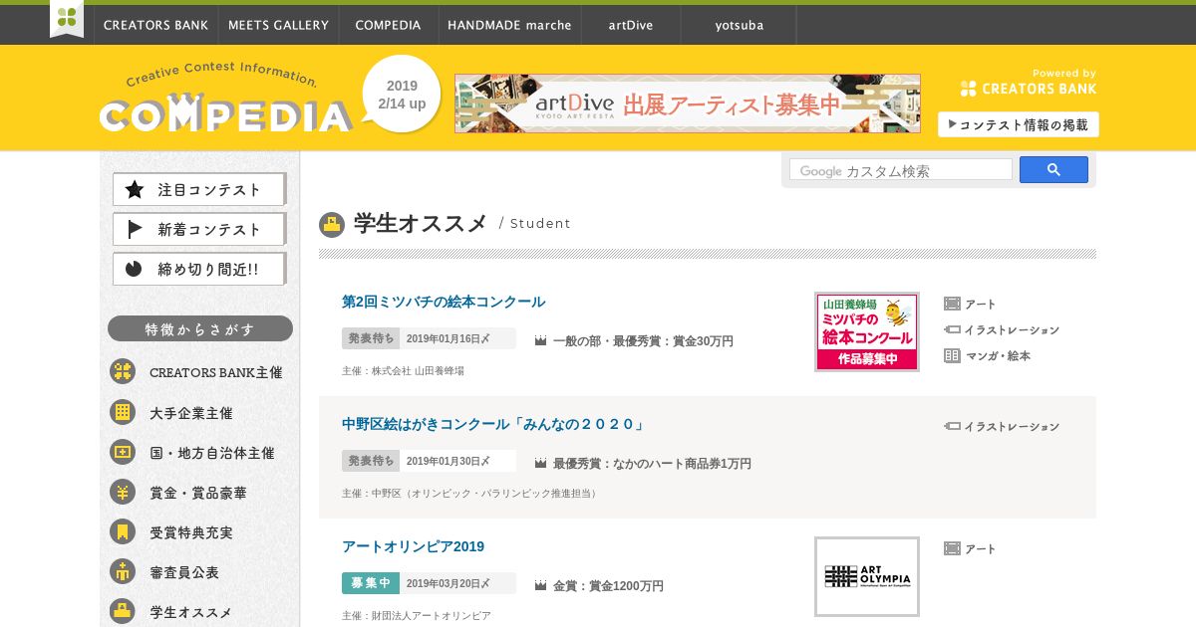Click the bookmark icon for 受賞特典充実
The height and width of the screenshot is (627, 1196).
[123, 531]
